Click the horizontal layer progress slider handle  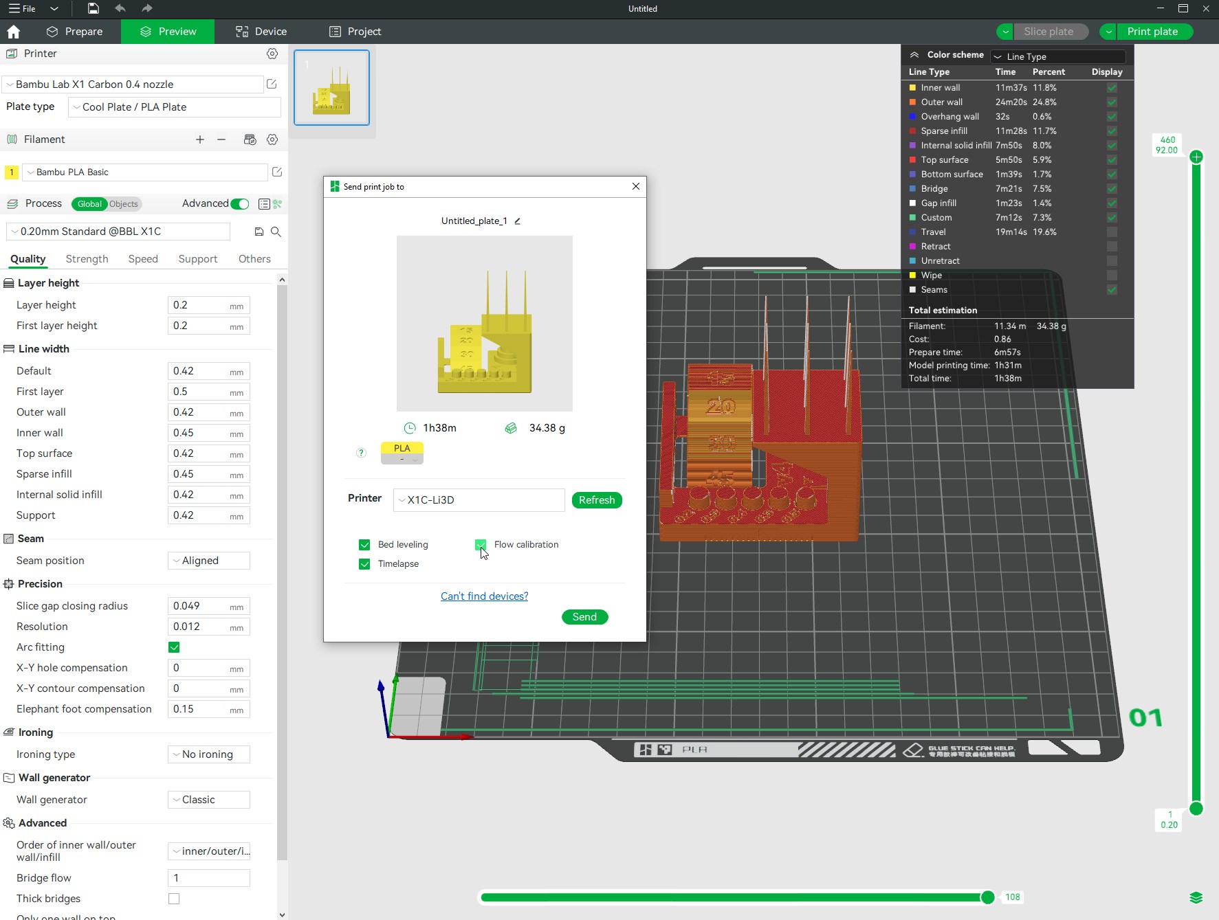[987, 897]
